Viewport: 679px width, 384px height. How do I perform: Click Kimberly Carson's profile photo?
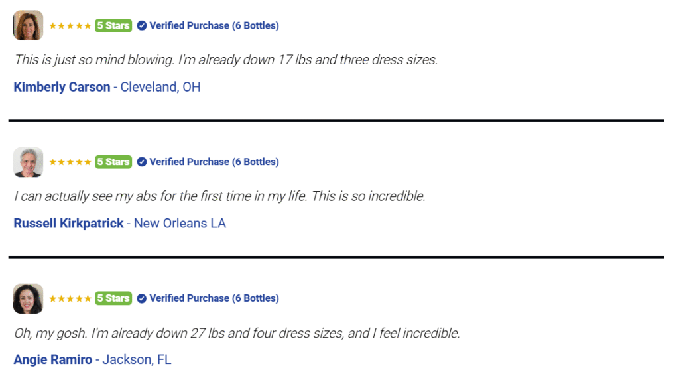click(28, 26)
